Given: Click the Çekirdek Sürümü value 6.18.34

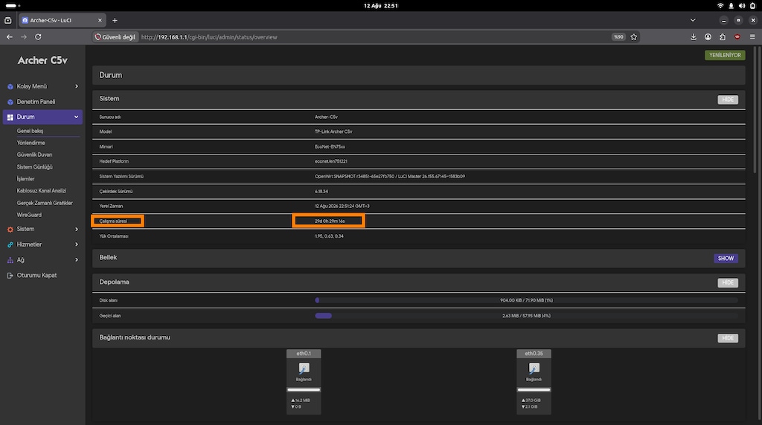Looking at the screenshot, I should pyautogui.click(x=321, y=192).
